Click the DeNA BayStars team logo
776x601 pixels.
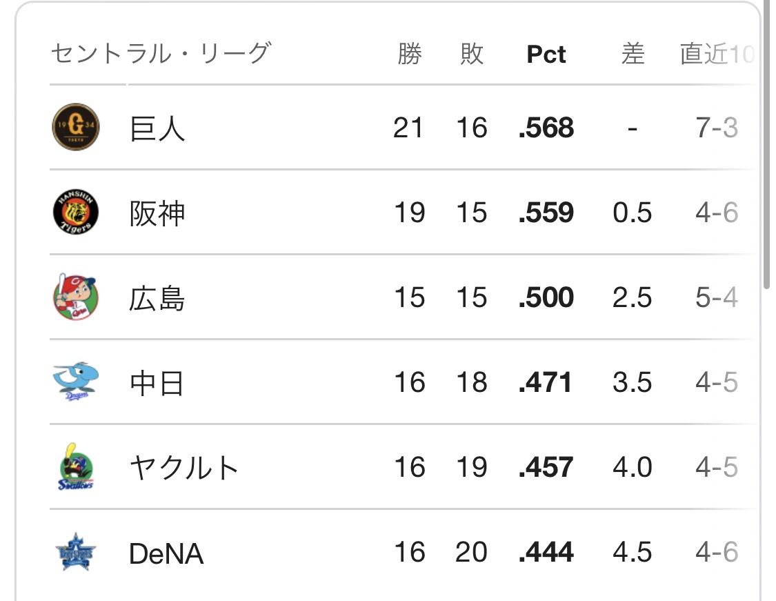(x=76, y=553)
